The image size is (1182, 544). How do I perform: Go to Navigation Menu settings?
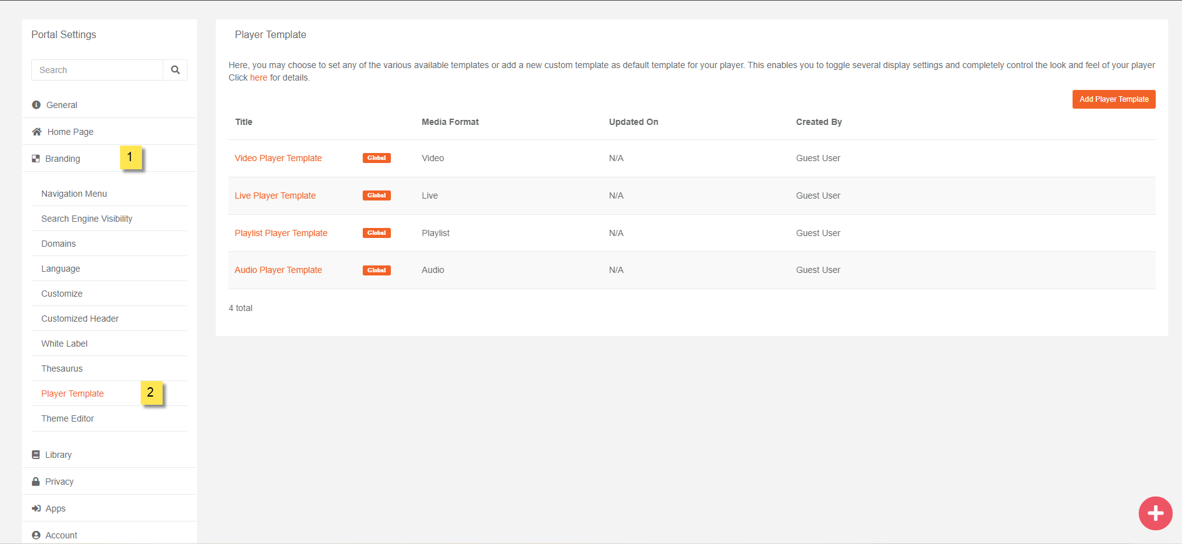pyautogui.click(x=74, y=194)
